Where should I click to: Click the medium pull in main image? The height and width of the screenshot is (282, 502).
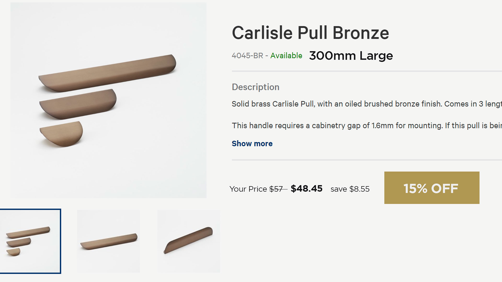click(x=78, y=104)
